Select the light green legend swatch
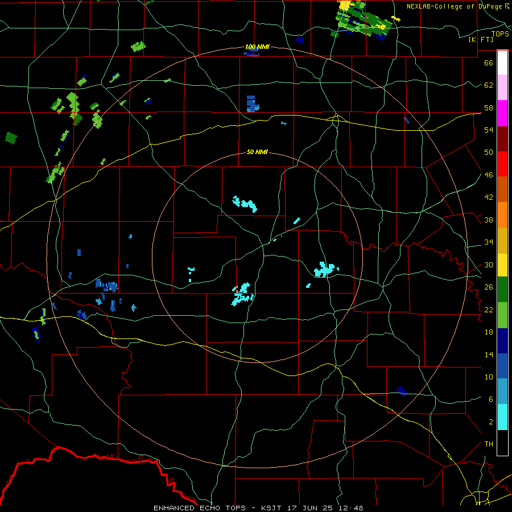 tap(502, 315)
